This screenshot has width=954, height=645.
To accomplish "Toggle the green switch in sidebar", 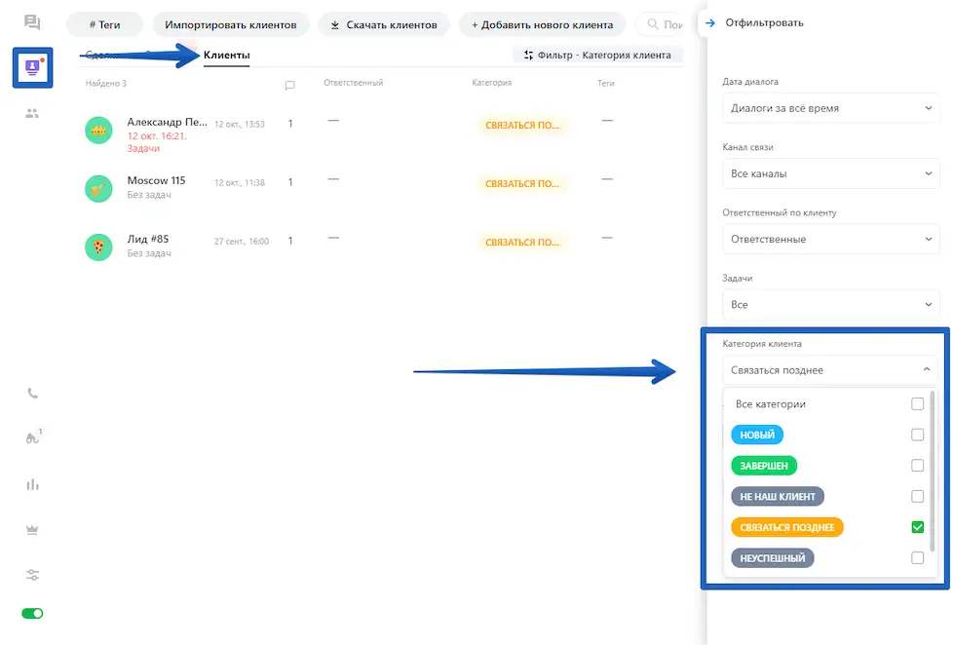I will tap(32, 614).
